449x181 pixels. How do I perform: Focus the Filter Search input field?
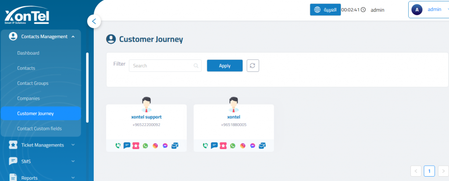pyautogui.click(x=165, y=66)
